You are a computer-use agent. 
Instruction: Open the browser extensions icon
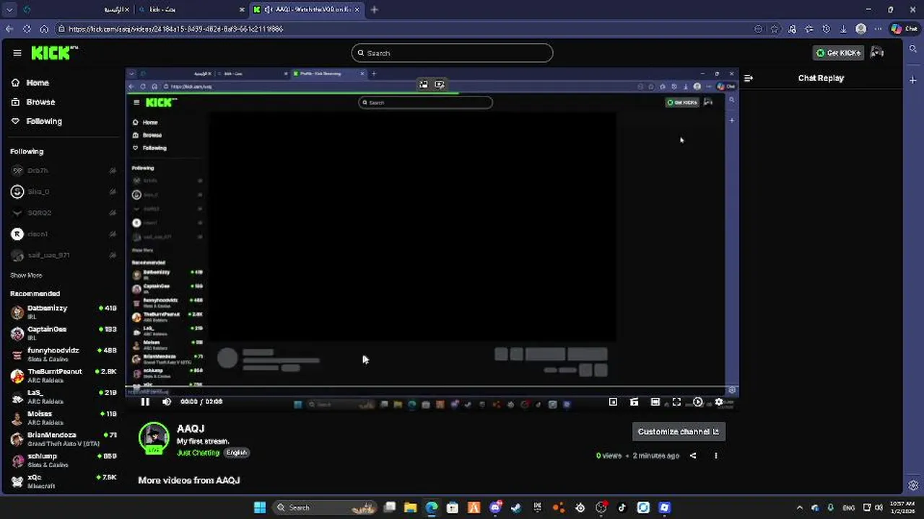tap(792, 29)
